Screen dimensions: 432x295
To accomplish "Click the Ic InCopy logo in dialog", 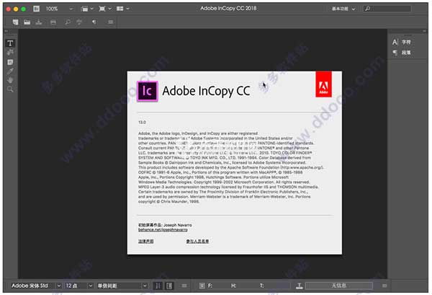I will click(148, 91).
